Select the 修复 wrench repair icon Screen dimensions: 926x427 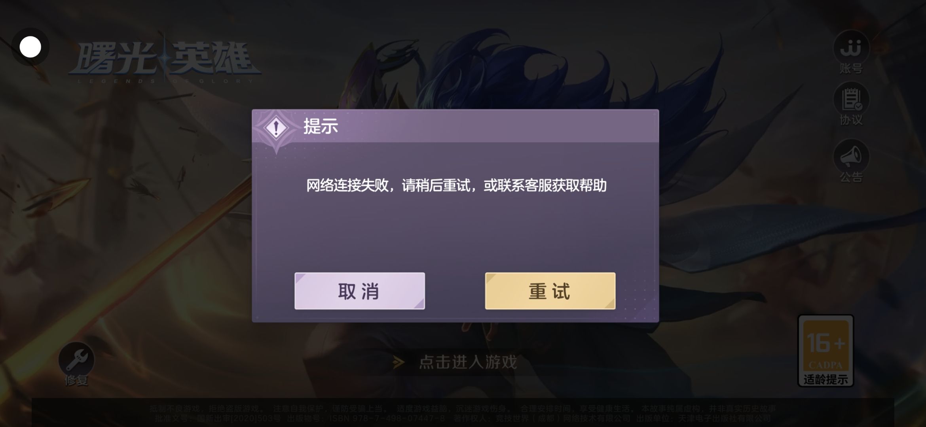click(76, 360)
